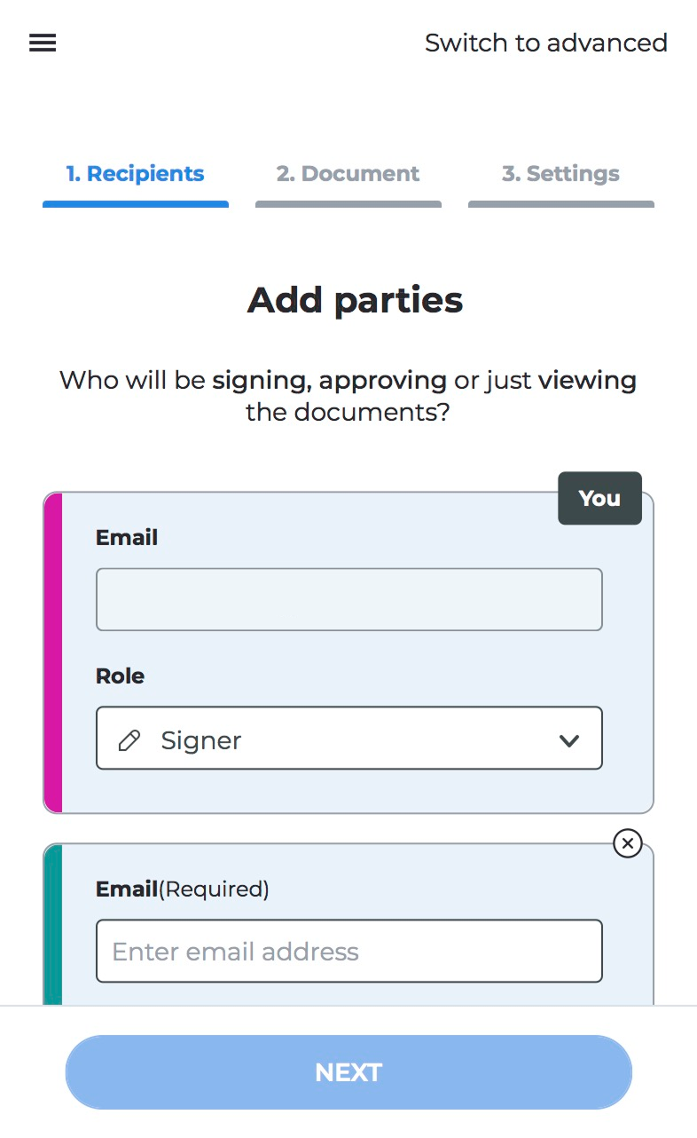Click the pencil icon in the Role field
Screen dimensions: 697x1138
click(129, 740)
